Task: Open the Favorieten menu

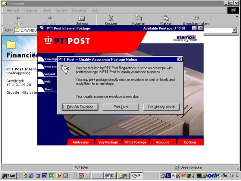Action: point(79,10)
